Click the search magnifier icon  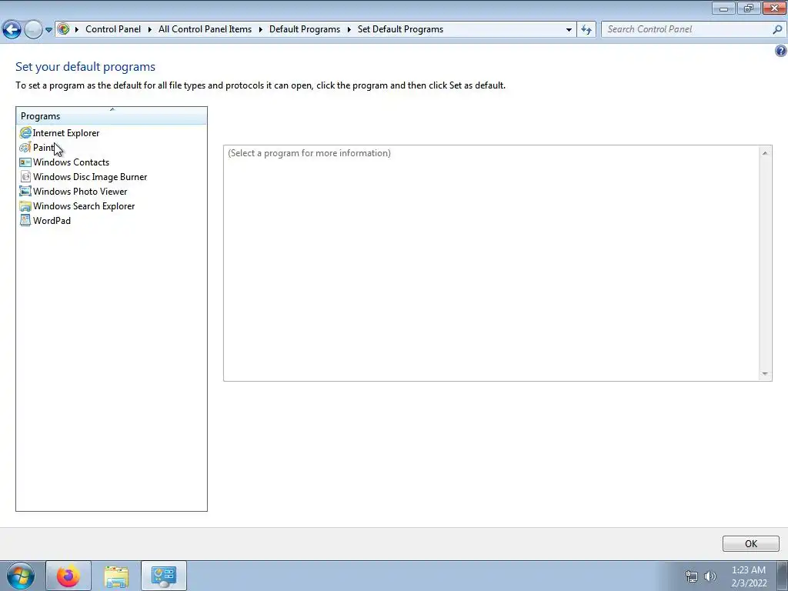(777, 29)
